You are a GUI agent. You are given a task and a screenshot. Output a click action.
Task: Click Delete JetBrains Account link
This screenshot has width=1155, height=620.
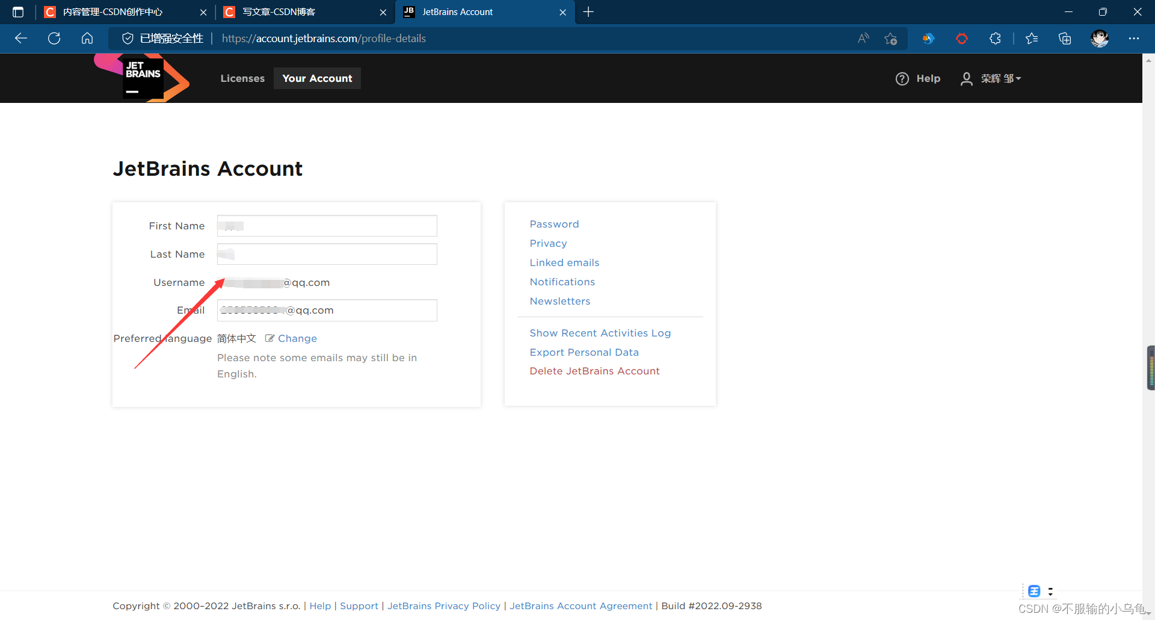(594, 371)
